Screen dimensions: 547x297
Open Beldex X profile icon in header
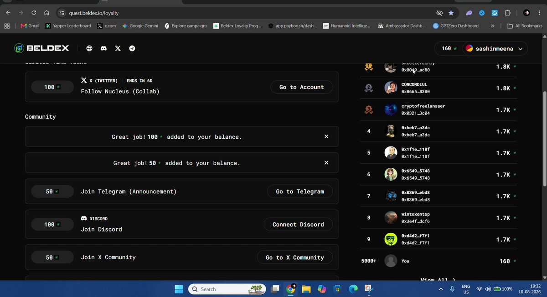point(118,48)
